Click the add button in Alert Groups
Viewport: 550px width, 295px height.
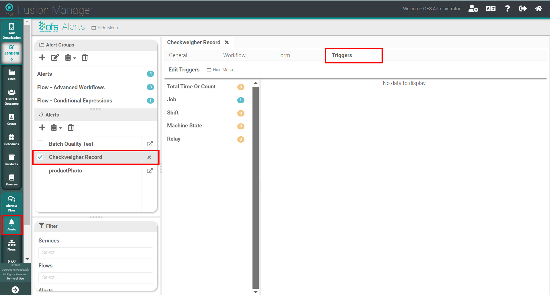click(x=42, y=57)
